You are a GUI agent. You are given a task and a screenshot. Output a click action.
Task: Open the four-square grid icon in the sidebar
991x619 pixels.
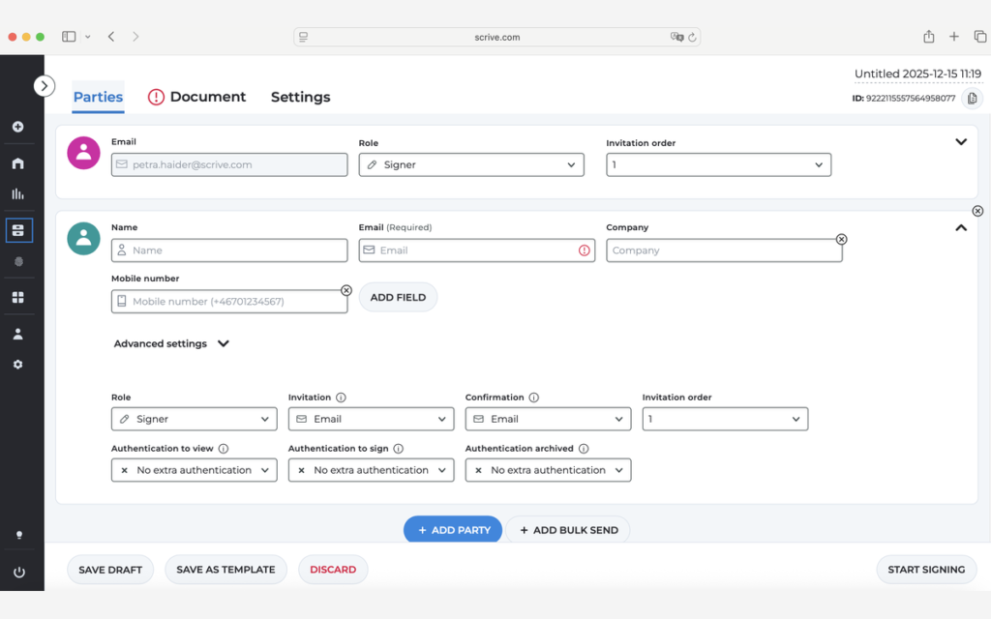coord(17,298)
